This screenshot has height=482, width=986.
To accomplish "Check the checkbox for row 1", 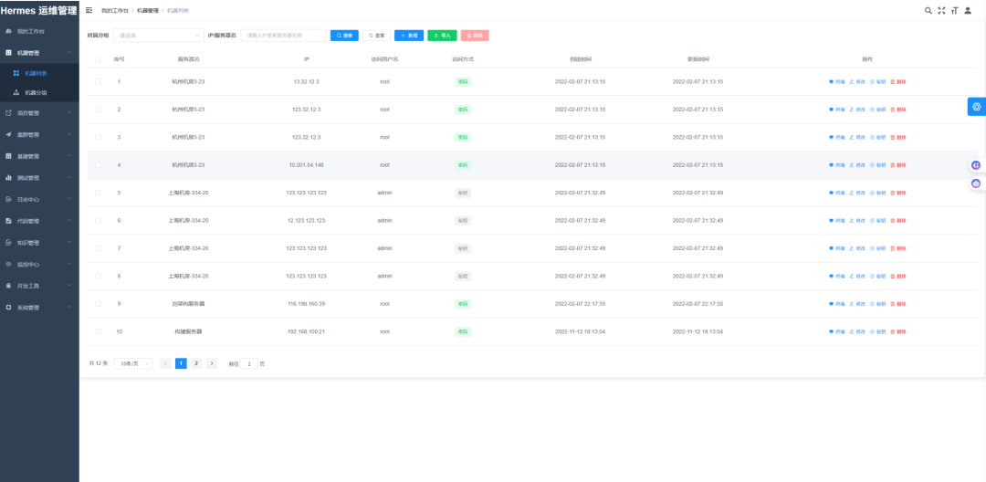I will (98, 81).
